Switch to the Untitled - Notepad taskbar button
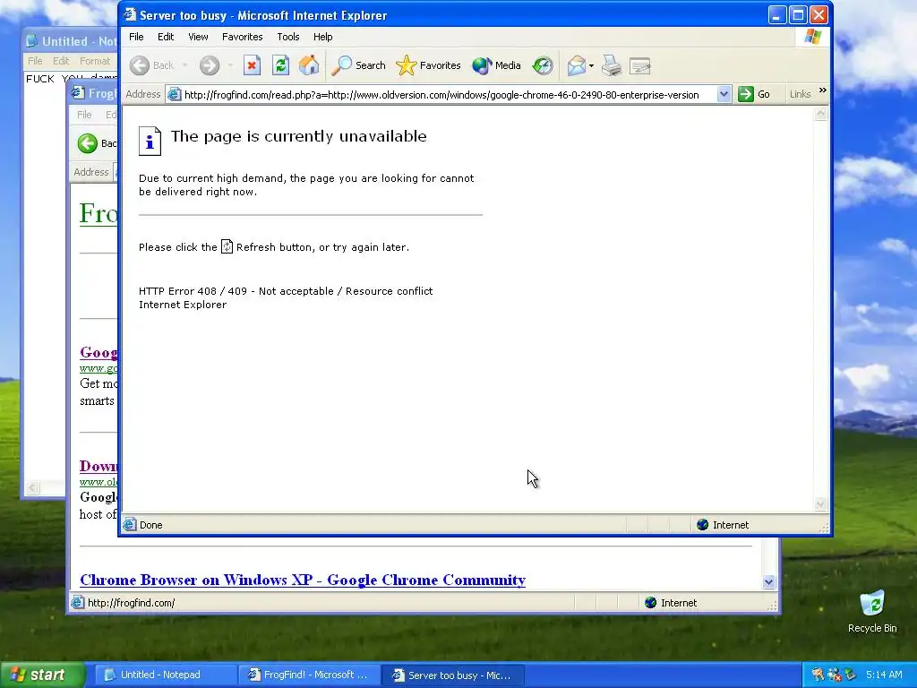Image resolution: width=917 pixels, height=688 pixels. click(x=166, y=675)
